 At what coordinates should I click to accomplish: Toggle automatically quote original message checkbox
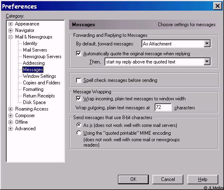(79, 54)
